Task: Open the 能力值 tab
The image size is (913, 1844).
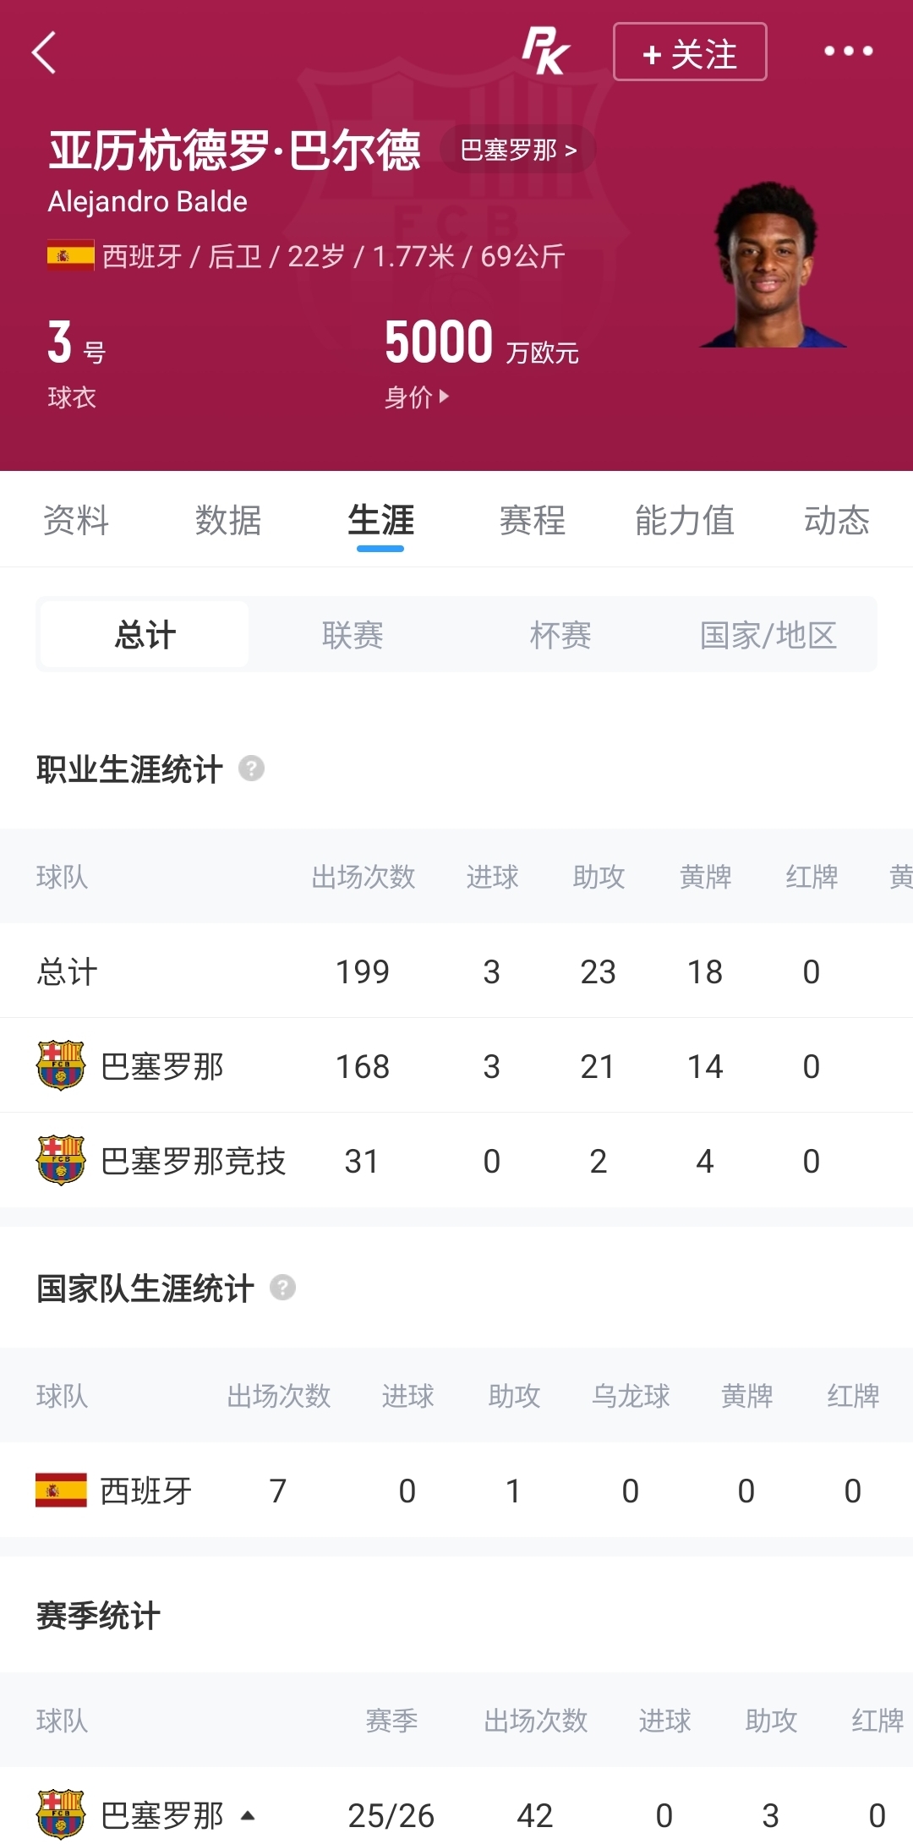Action: tap(685, 520)
